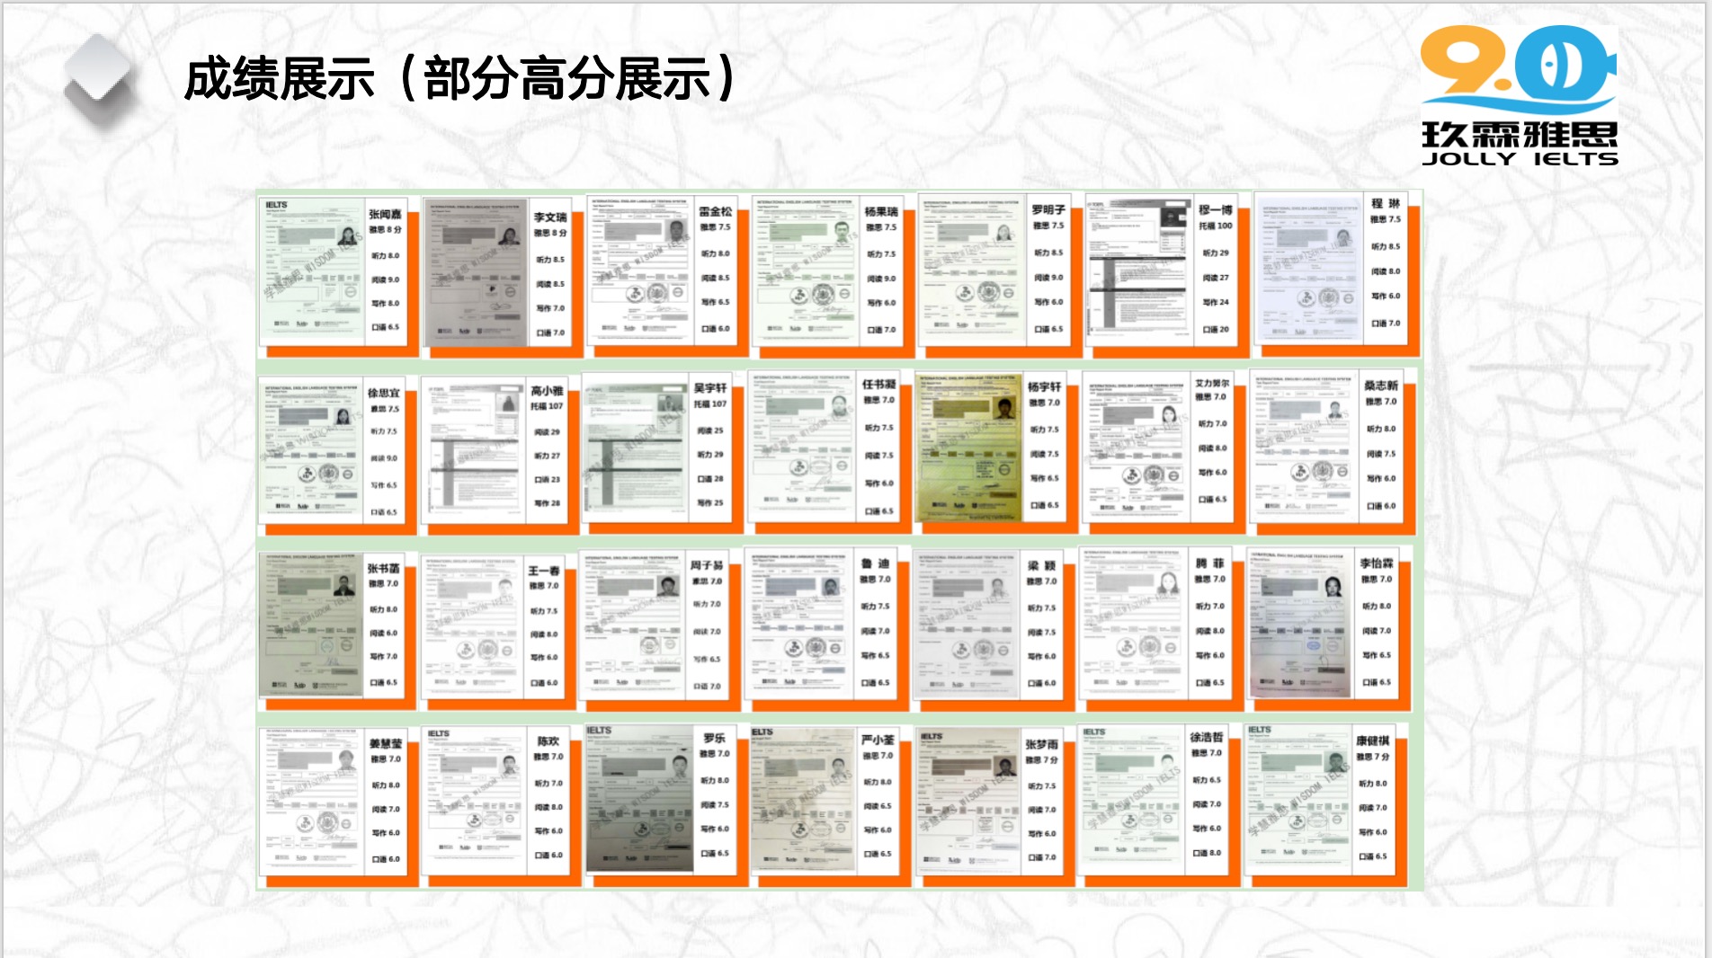The image size is (1712, 958).
Task: Click 李怡霖's score report card
Action: 1324,625
